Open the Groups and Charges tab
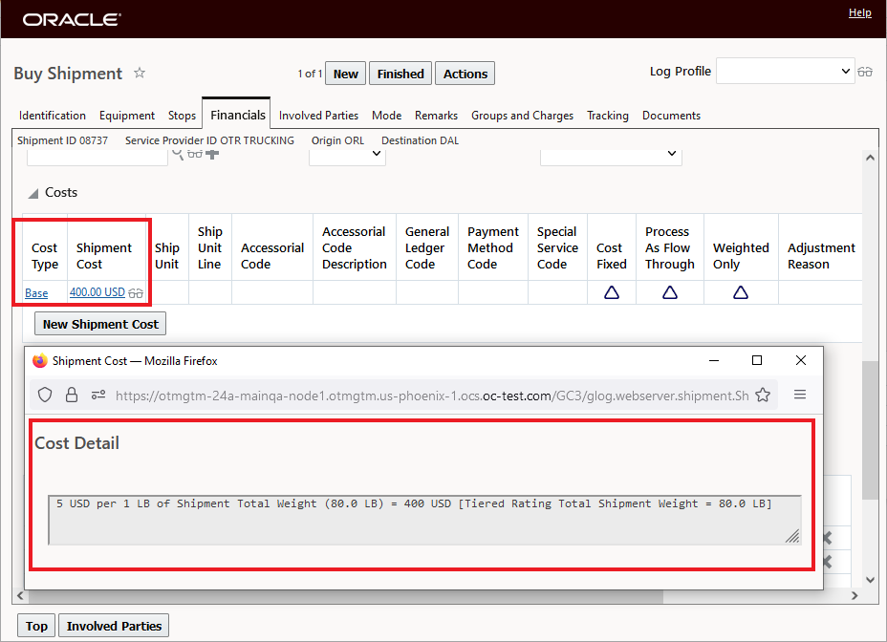 [x=522, y=116]
